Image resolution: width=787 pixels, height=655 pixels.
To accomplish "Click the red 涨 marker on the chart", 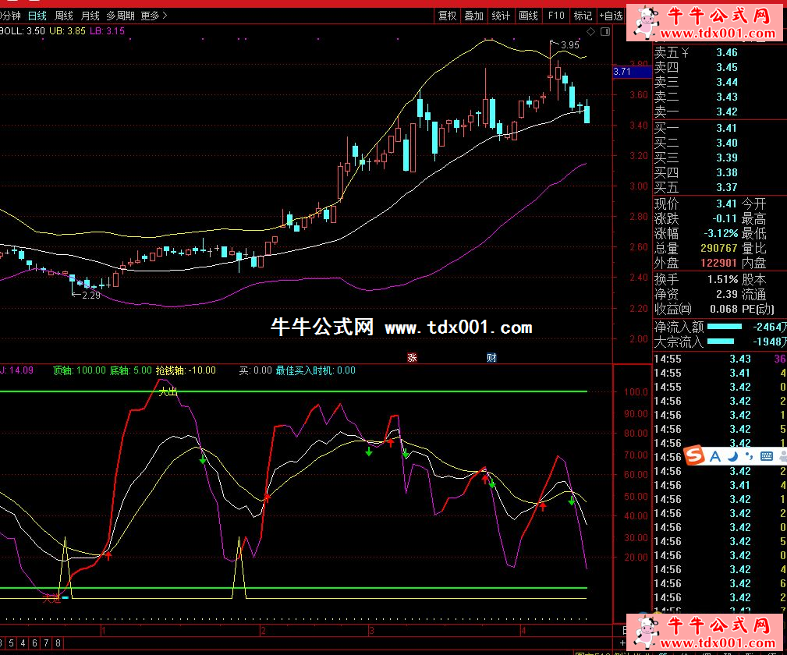I will [412, 358].
